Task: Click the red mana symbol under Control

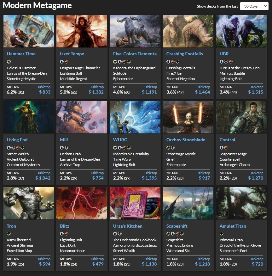Action: [226, 148]
